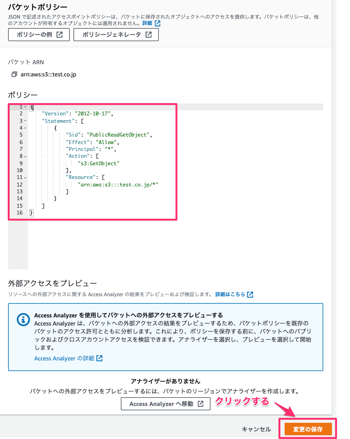Open the 詳細はこちら link
The height and width of the screenshot is (439, 350).
229,294
